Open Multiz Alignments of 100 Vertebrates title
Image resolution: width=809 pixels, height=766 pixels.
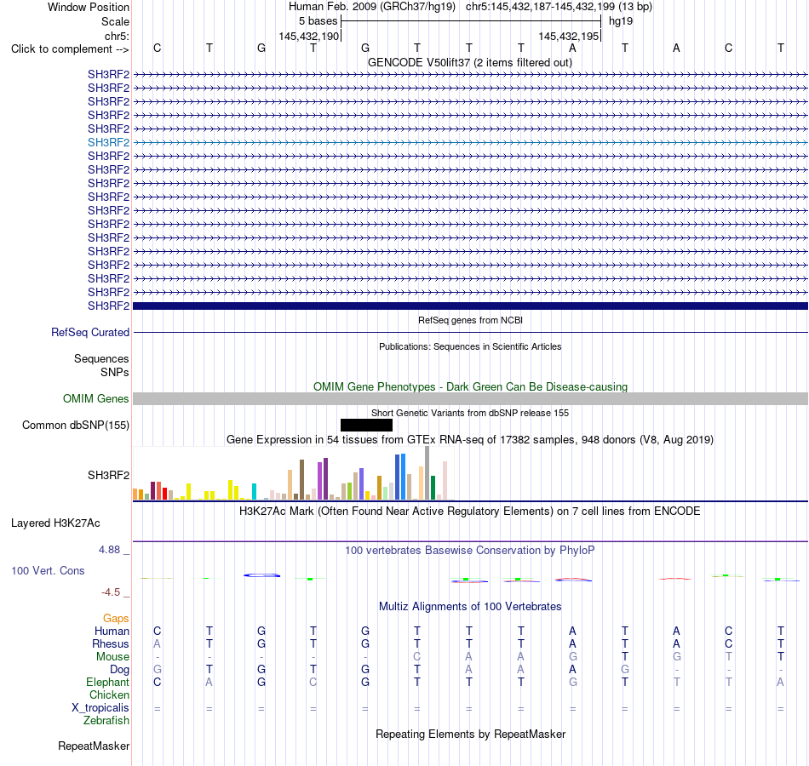click(470, 607)
